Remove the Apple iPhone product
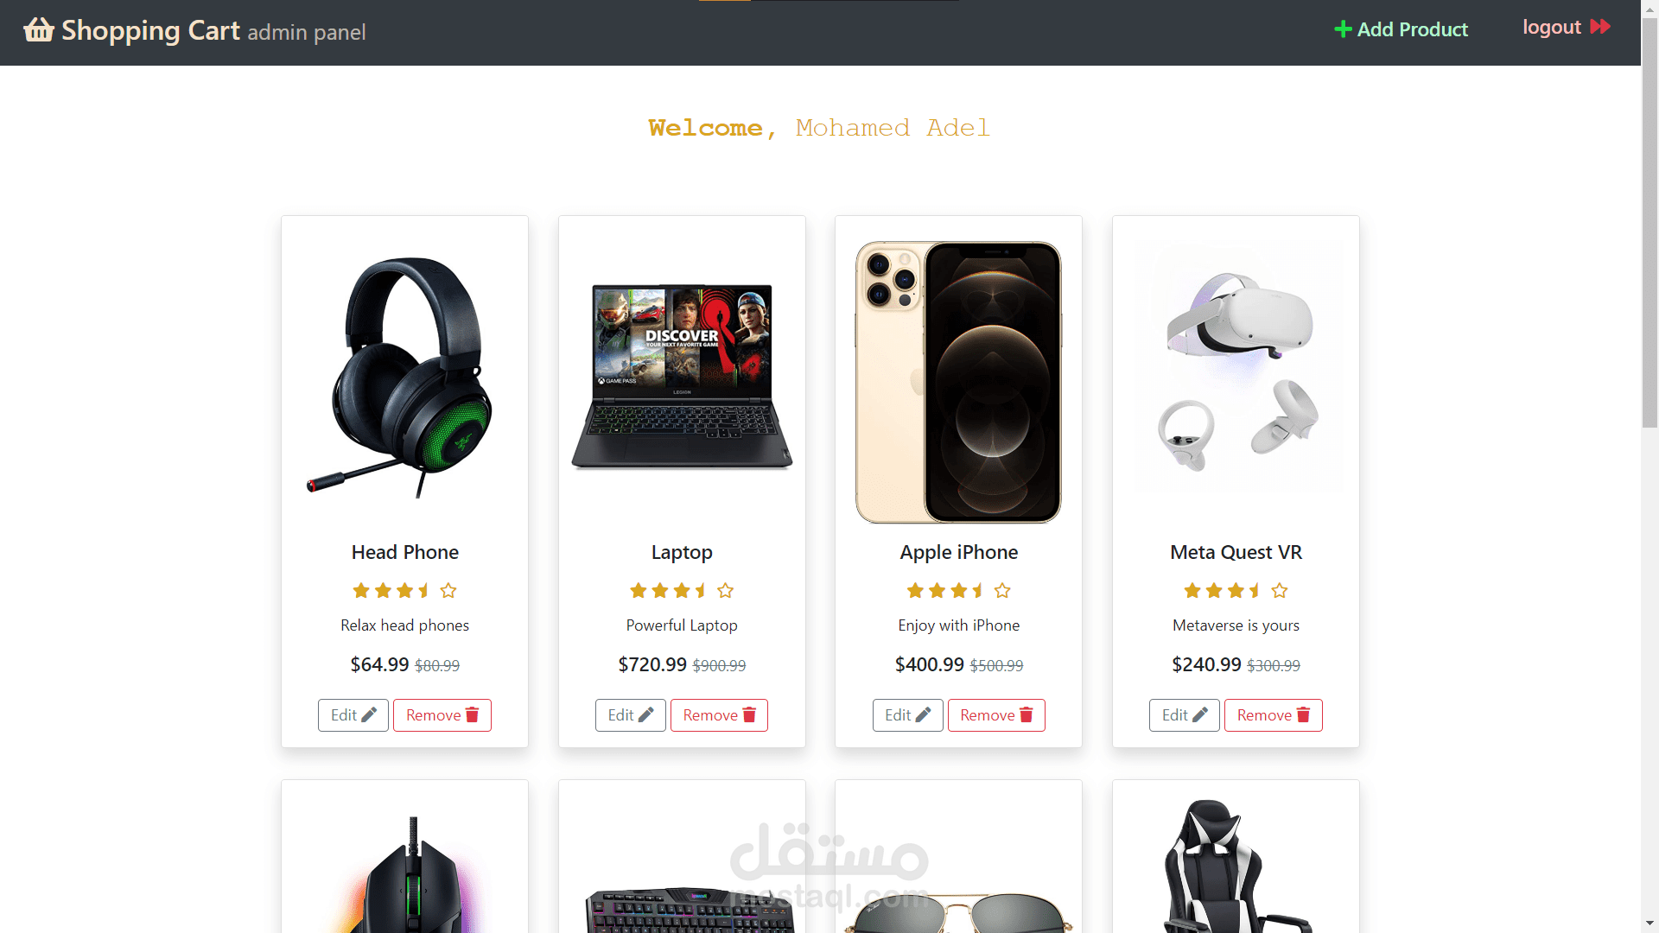The image size is (1659, 933). pyautogui.click(x=996, y=715)
